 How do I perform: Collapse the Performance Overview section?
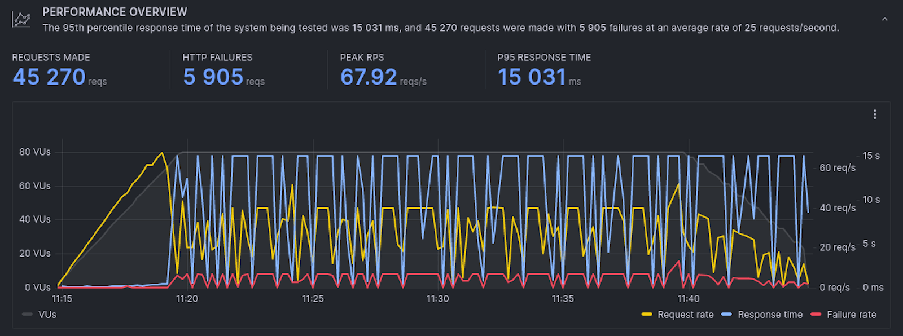(x=884, y=20)
